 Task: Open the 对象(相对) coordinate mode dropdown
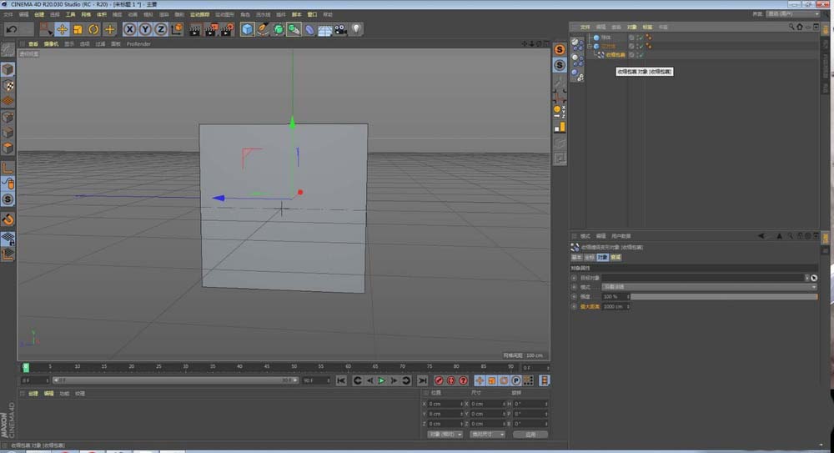pos(445,434)
